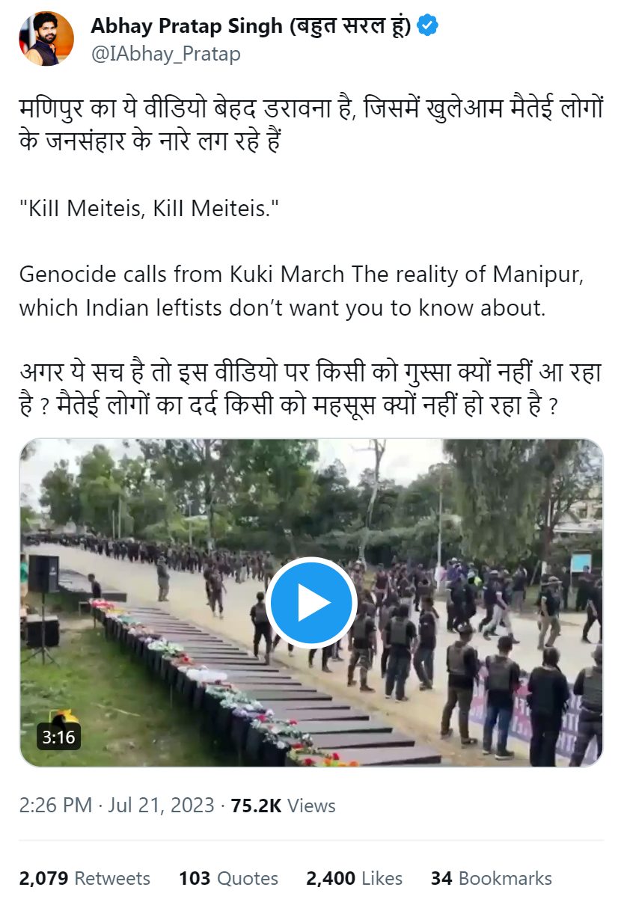
Task: View the 2,400 Likes list
Action: pos(354,878)
